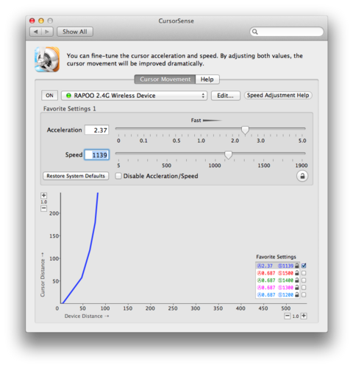Screen dimensions: 353x368
Task: Click lock icon on red 1500 favorite
Action: [297, 273]
